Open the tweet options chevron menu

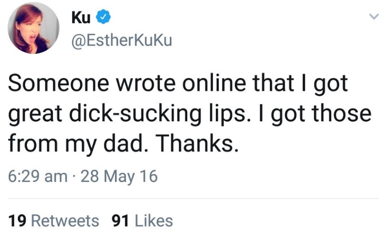(374, 17)
